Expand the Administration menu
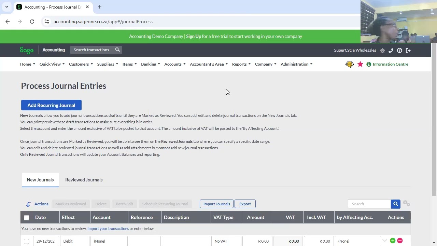This screenshot has width=437, height=246. pos(296,64)
